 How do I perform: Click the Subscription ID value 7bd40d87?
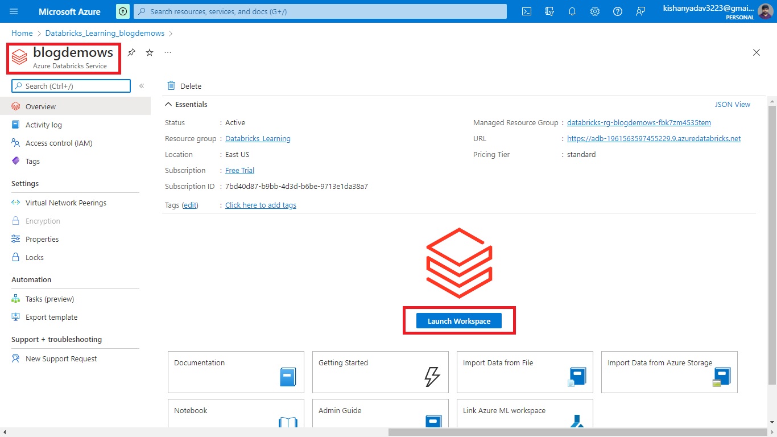click(296, 186)
